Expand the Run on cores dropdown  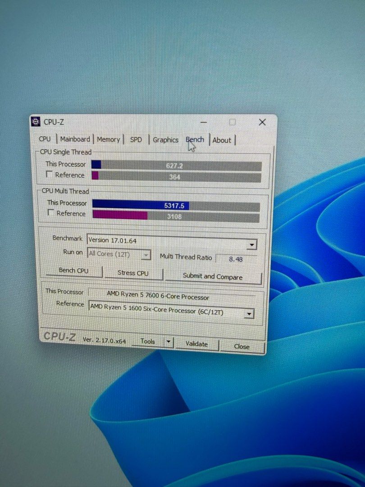(x=146, y=255)
